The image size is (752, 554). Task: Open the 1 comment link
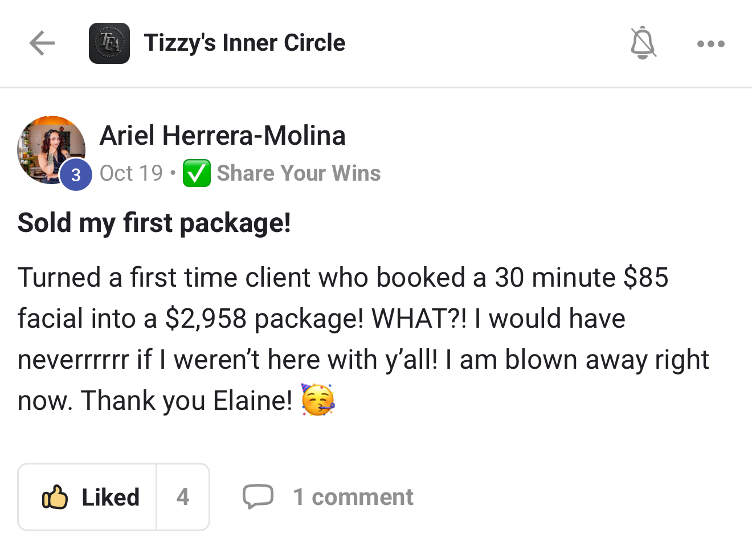[353, 497]
